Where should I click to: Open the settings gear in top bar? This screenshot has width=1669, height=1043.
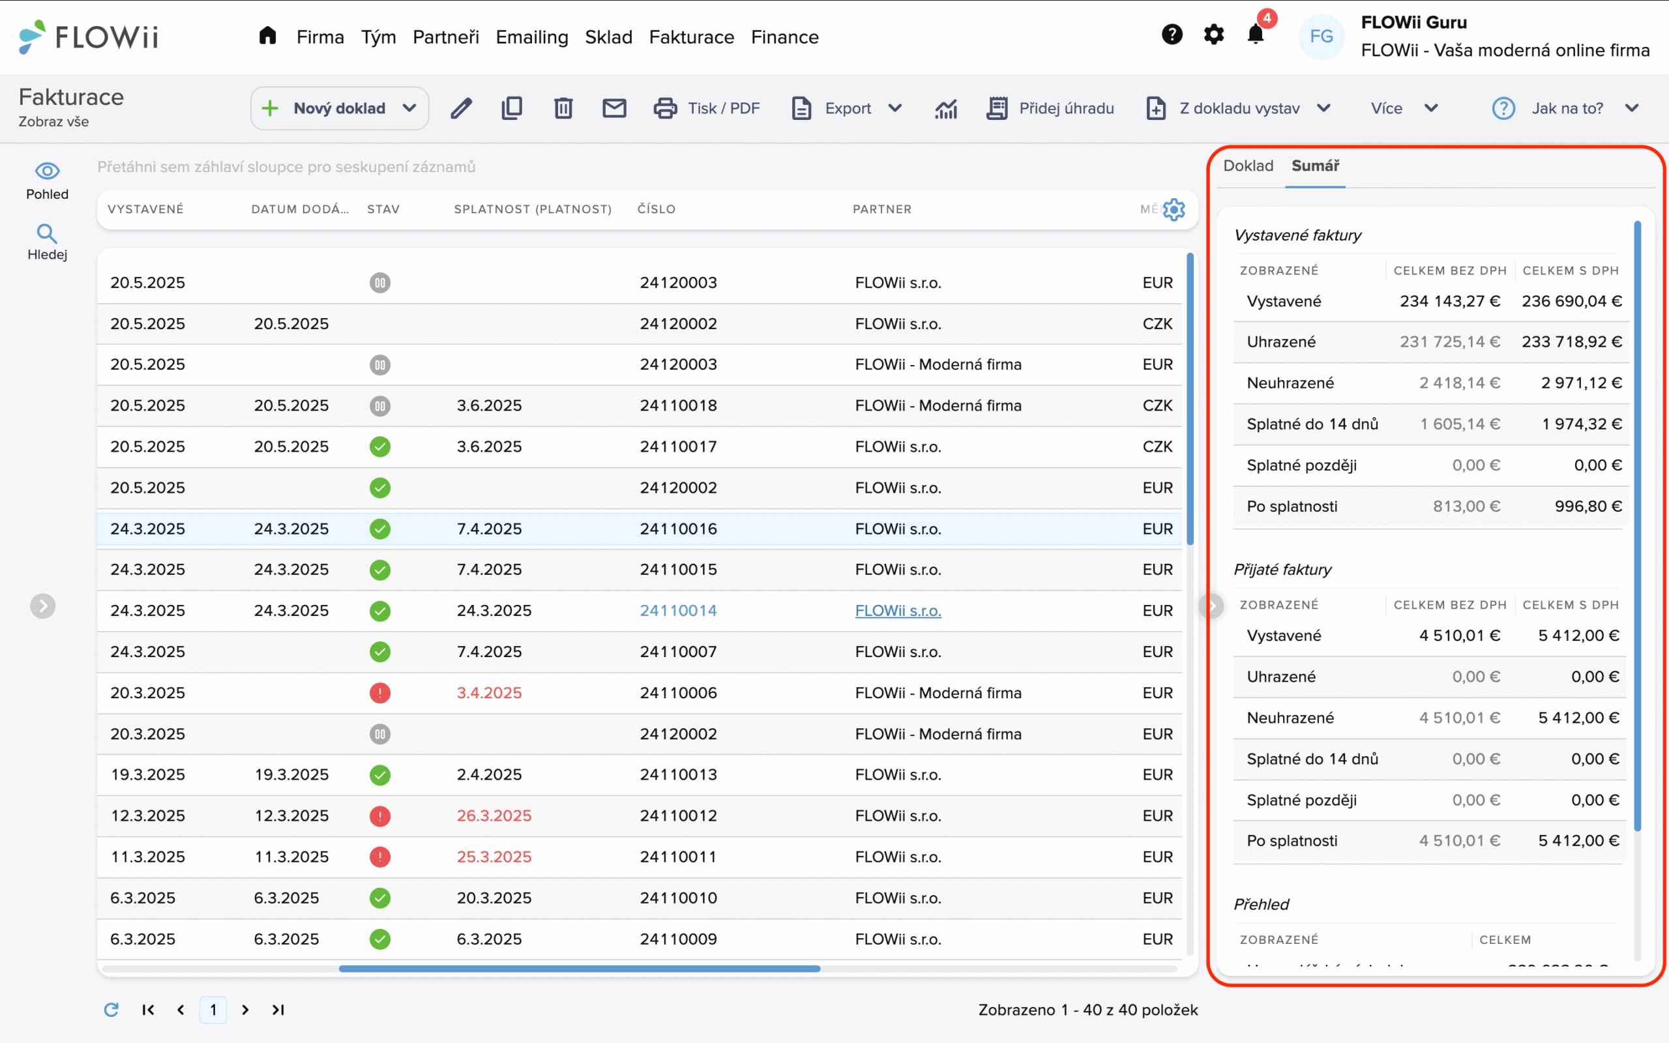point(1214,35)
